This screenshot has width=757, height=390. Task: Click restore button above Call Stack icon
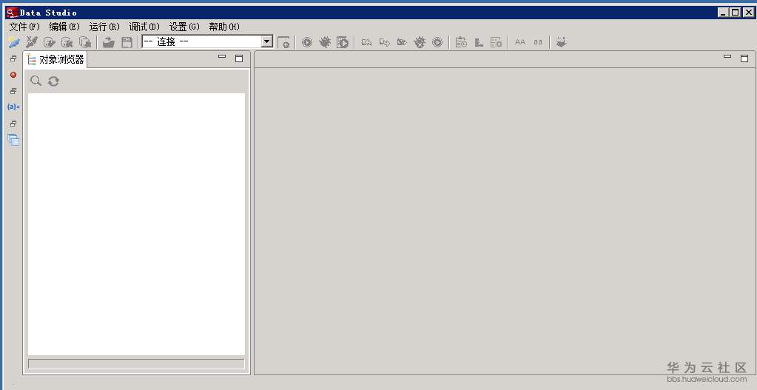13,124
